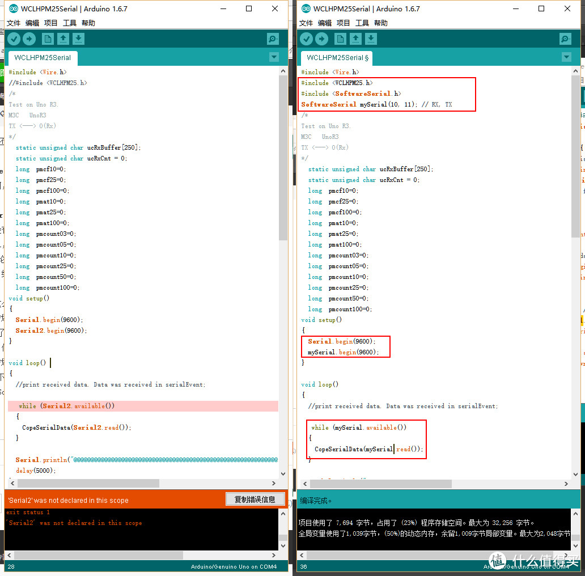Click 'exit status 1' console line
This screenshot has height=576, width=585.
tap(28, 512)
